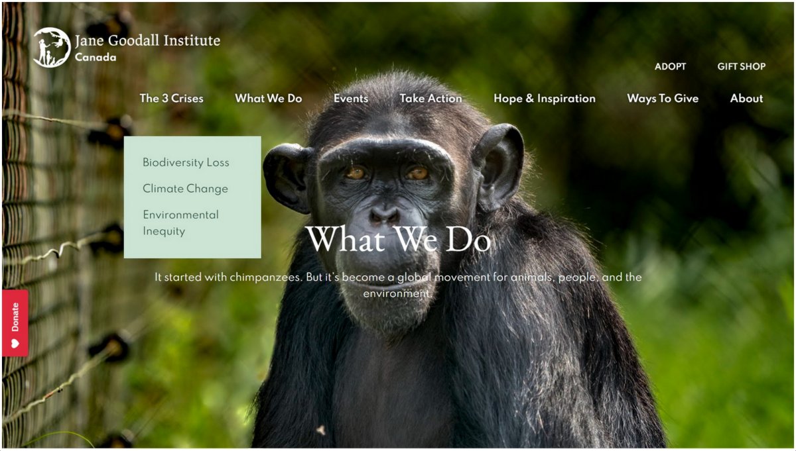This screenshot has height=451, width=796.
Task: Open the Events menu item
Action: click(350, 98)
